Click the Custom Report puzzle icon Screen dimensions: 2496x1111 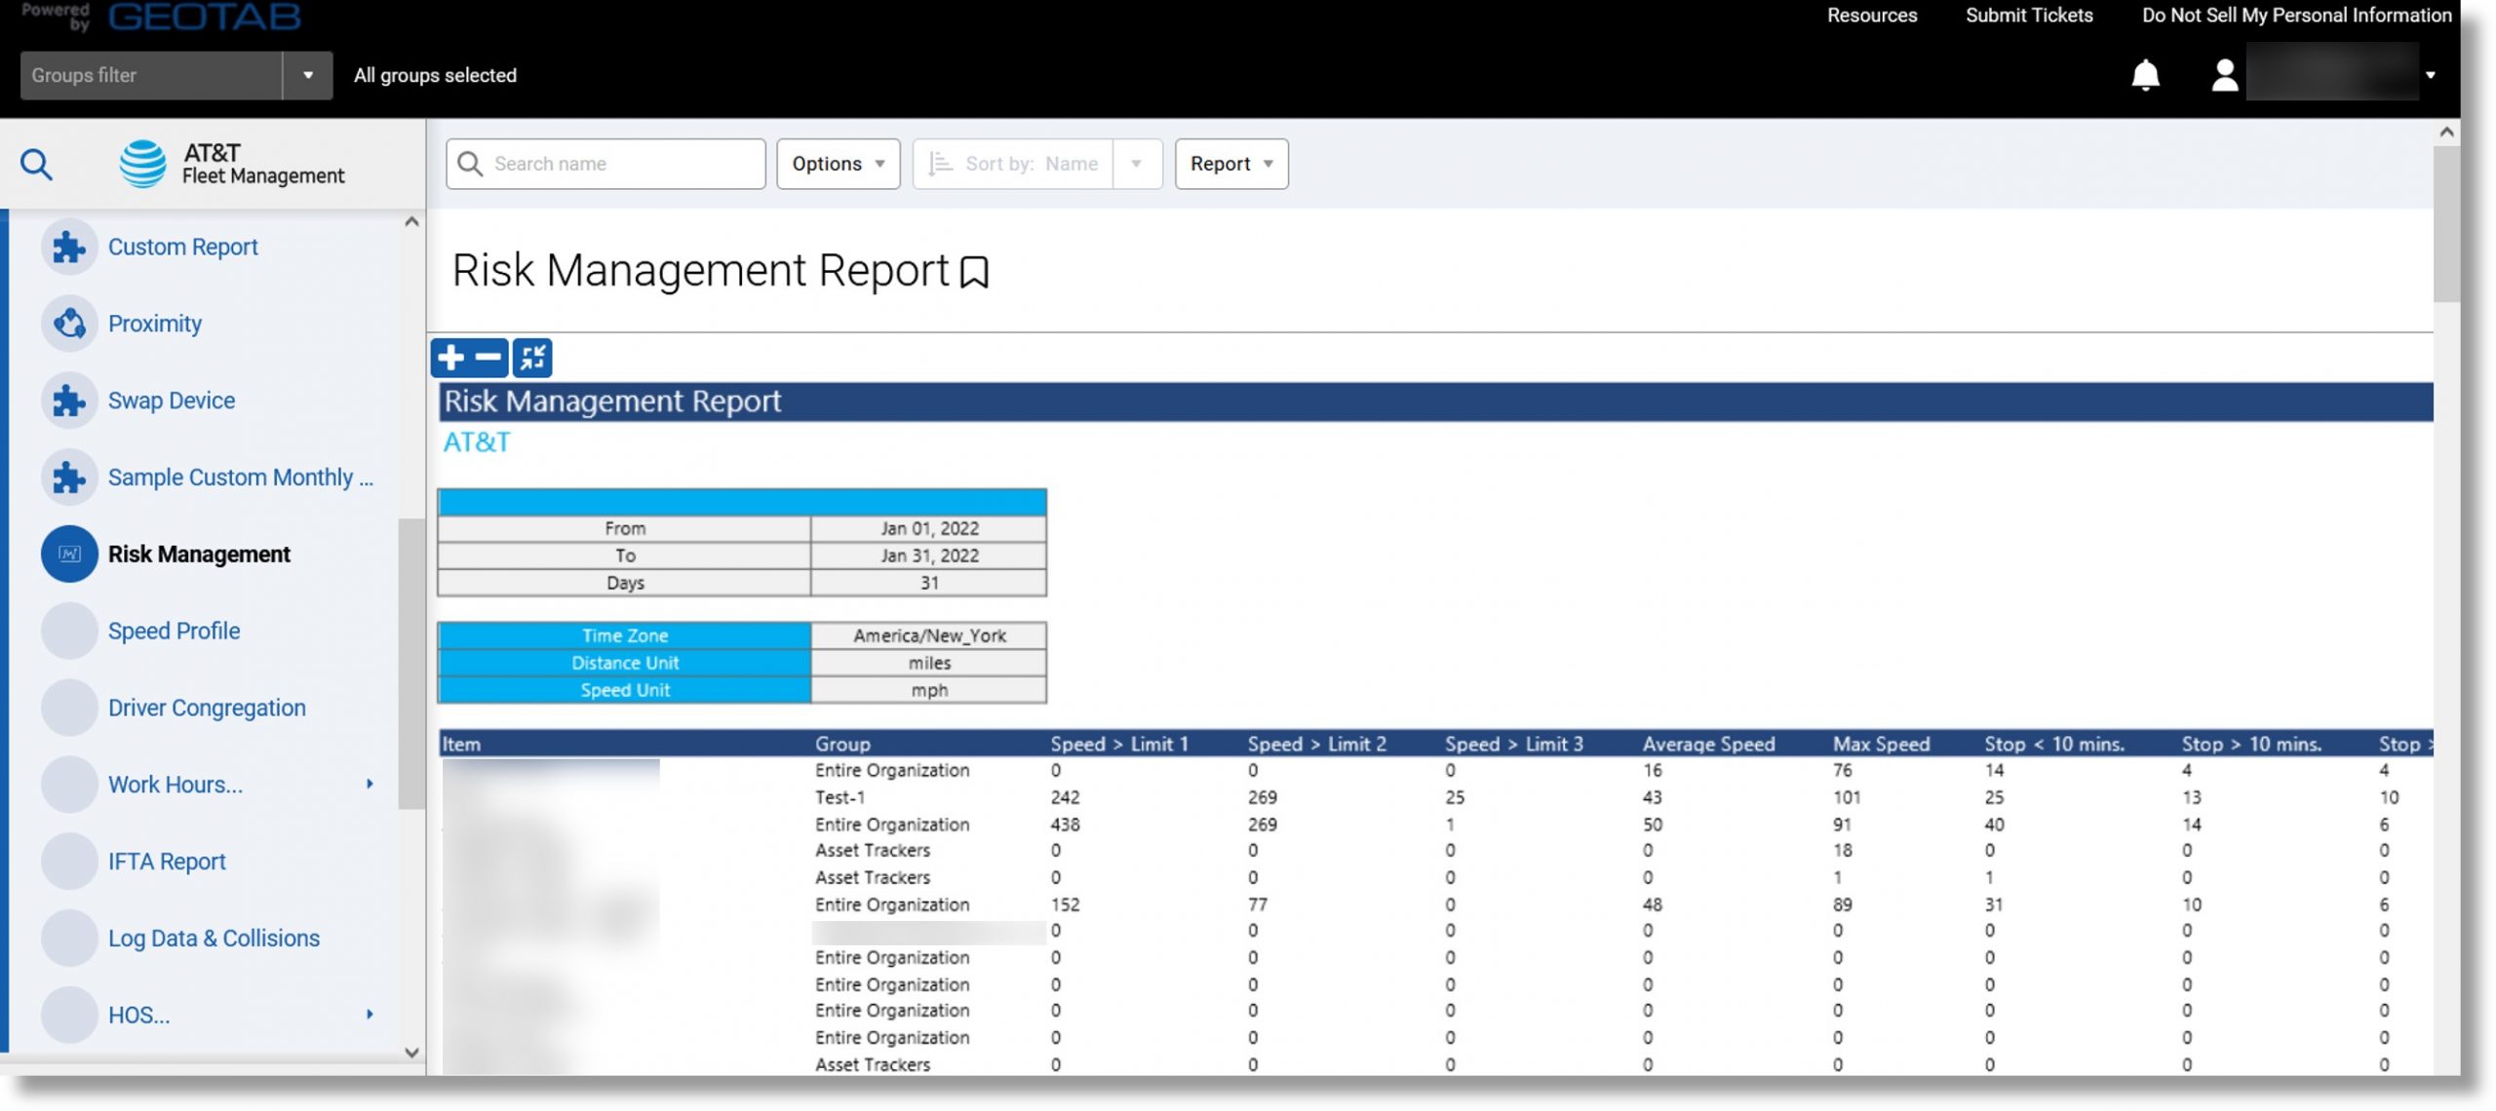[69, 248]
